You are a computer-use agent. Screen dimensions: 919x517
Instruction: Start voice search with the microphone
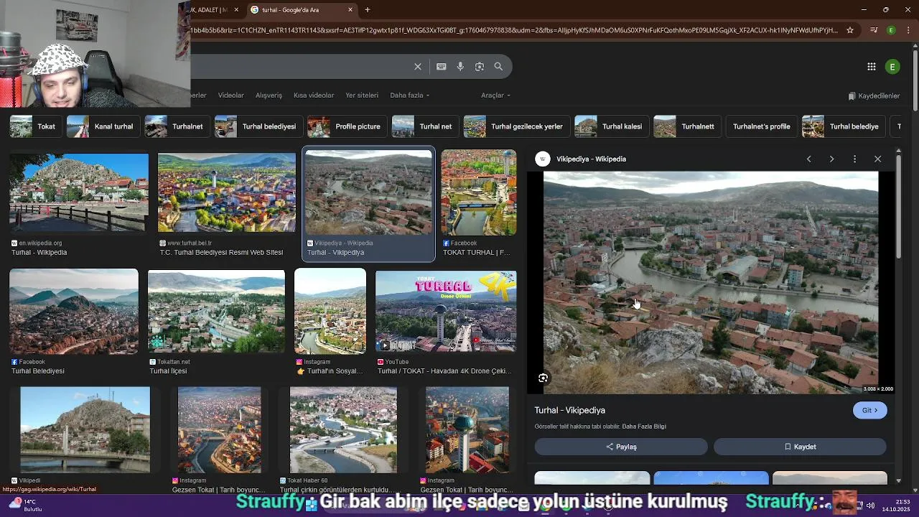point(460,67)
